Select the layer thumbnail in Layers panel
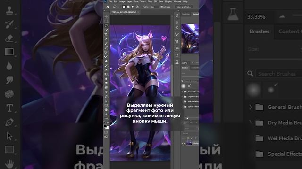 [x=189, y=143]
